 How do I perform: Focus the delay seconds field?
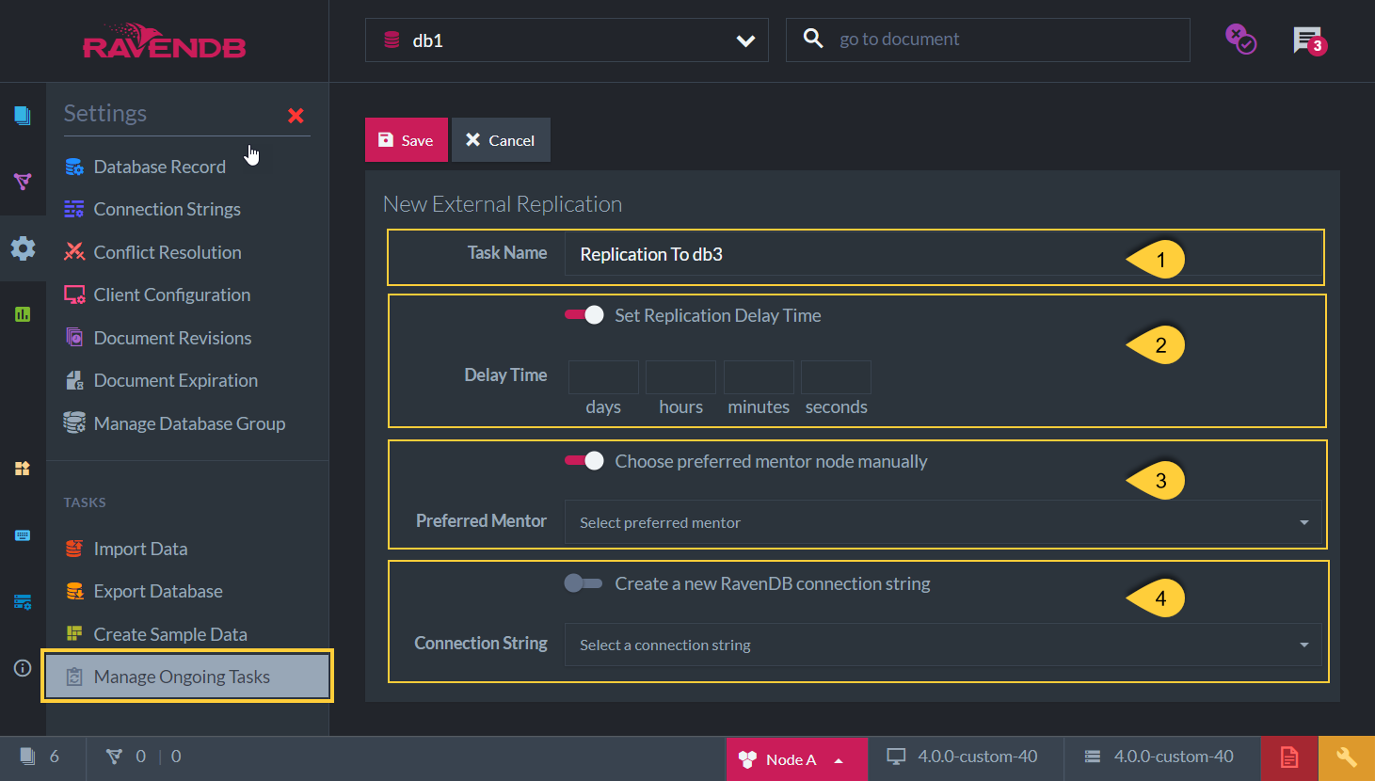point(836,376)
